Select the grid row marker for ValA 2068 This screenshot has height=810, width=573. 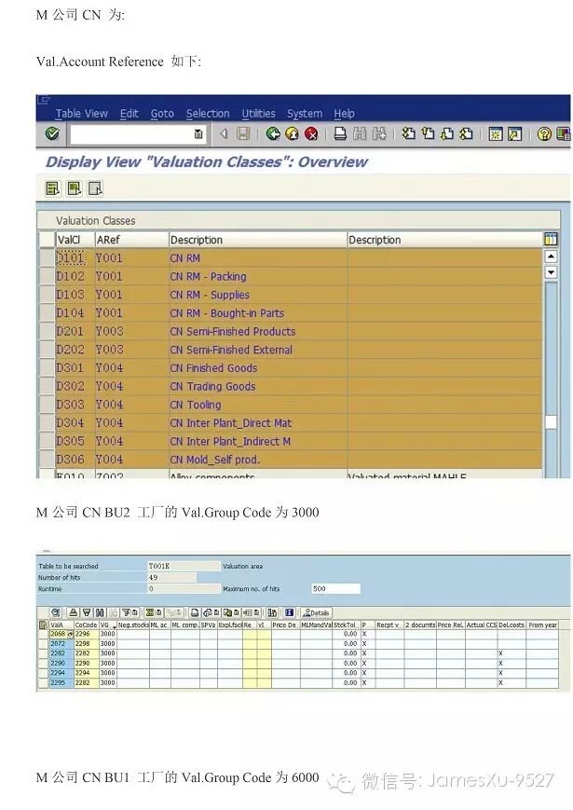pyautogui.click(x=44, y=633)
